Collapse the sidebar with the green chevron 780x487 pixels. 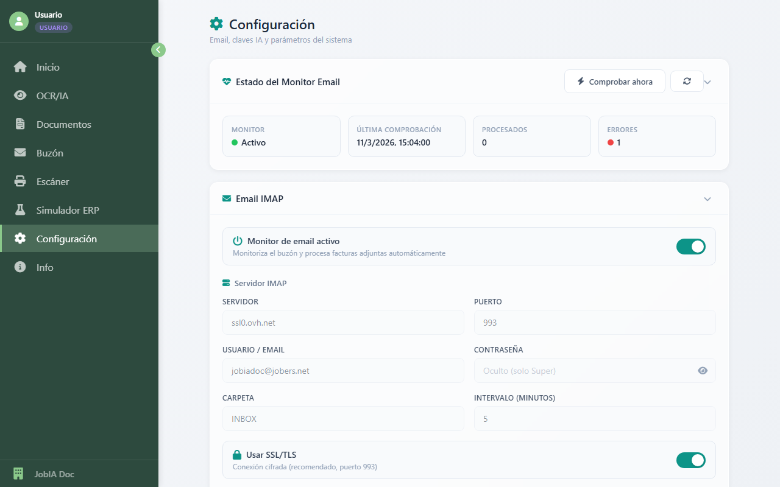click(x=158, y=49)
